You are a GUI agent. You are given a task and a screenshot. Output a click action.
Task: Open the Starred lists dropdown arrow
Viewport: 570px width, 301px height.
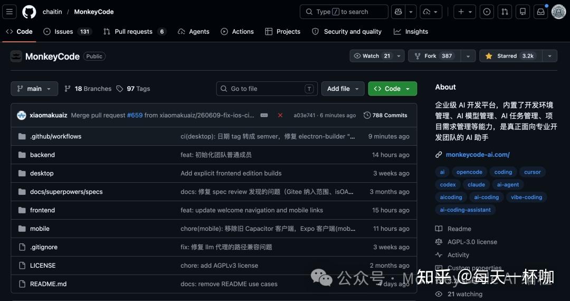click(549, 56)
